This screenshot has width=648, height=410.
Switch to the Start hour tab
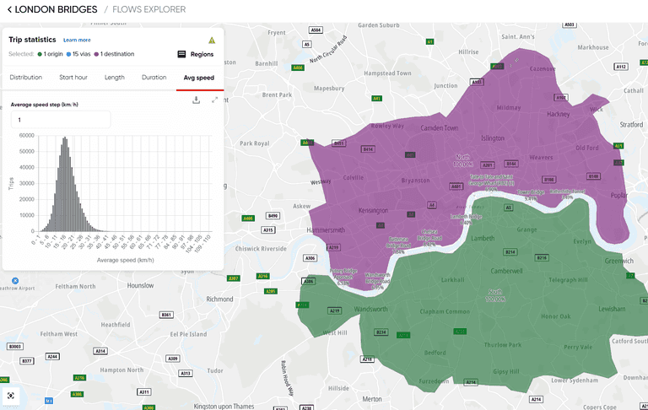click(x=73, y=78)
